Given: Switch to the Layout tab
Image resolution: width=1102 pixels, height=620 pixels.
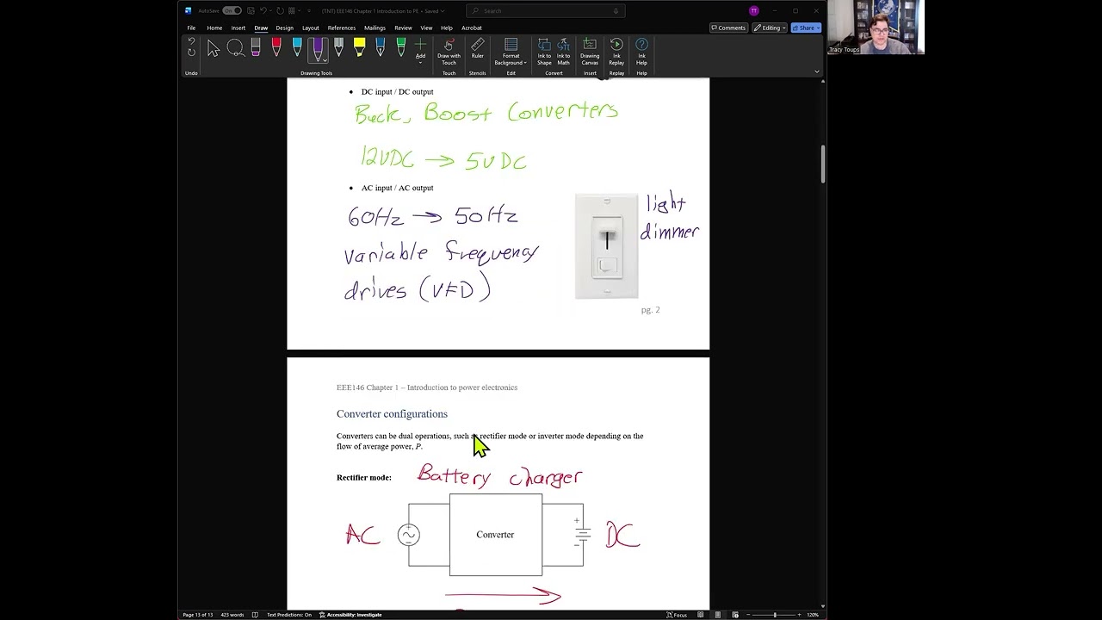Looking at the screenshot, I should click(311, 28).
